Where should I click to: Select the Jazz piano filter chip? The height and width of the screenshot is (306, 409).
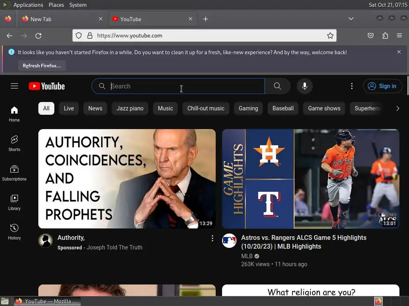tap(130, 108)
